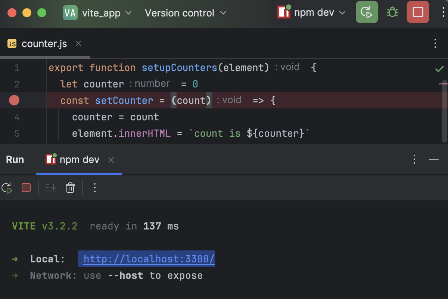
Task: Toggle the breakpoint on the setCounter line
Action: point(14,100)
